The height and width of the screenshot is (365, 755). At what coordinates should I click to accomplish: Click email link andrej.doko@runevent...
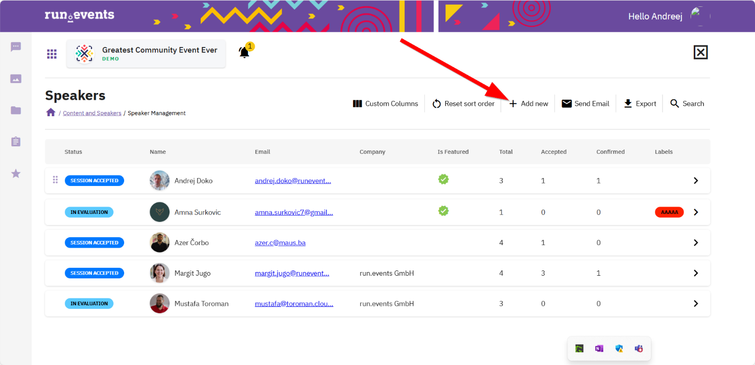click(x=293, y=181)
